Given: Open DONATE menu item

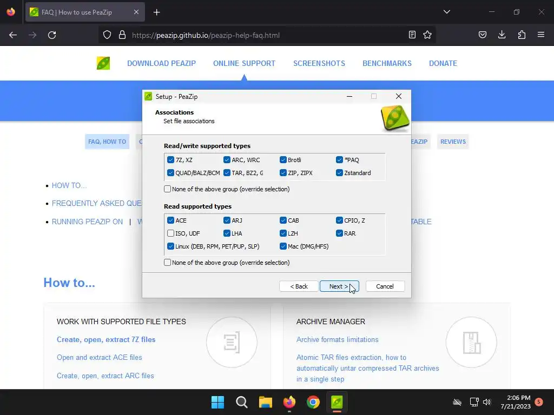Looking at the screenshot, I should [x=443, y=63].
